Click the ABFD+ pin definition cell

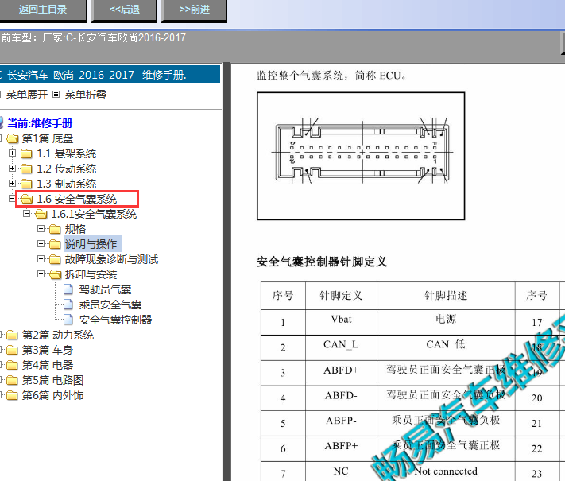[x=341, y=372]
